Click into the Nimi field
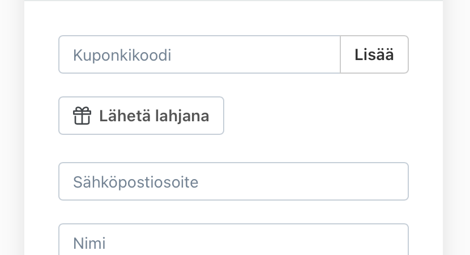This screenshot has height=255, width=470. pos(233,241)
